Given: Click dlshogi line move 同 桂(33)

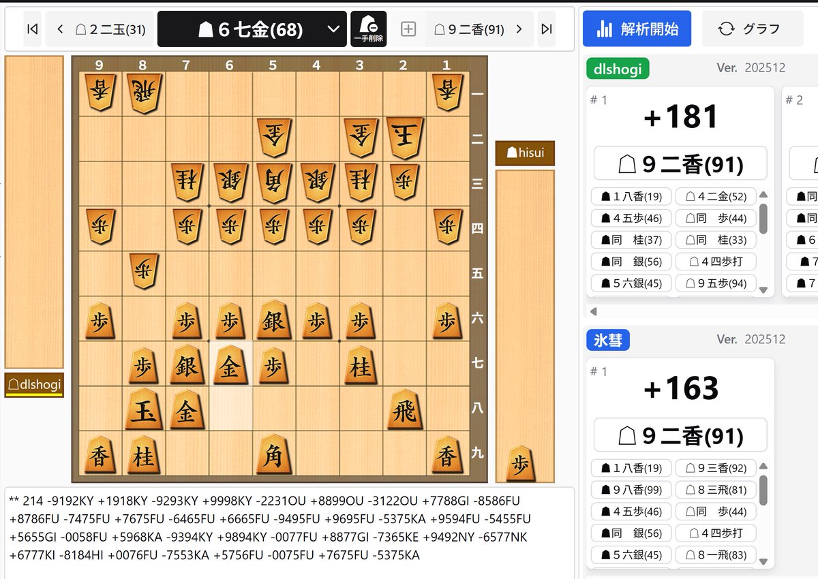Looking at the screenshot, I should tap(716, 240).
